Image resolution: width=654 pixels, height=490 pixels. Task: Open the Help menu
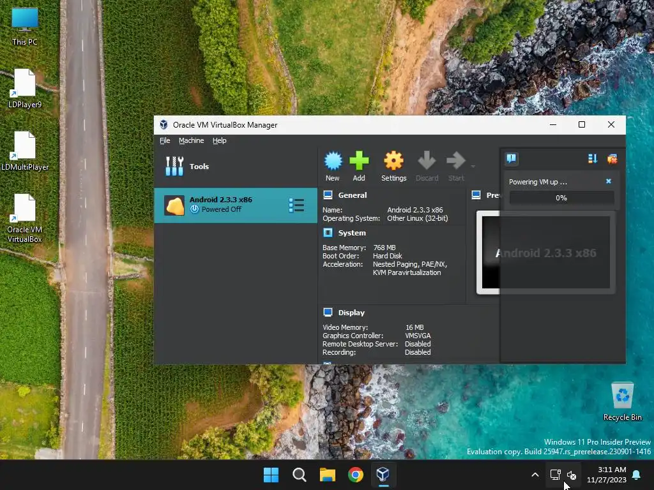point(220,140)
